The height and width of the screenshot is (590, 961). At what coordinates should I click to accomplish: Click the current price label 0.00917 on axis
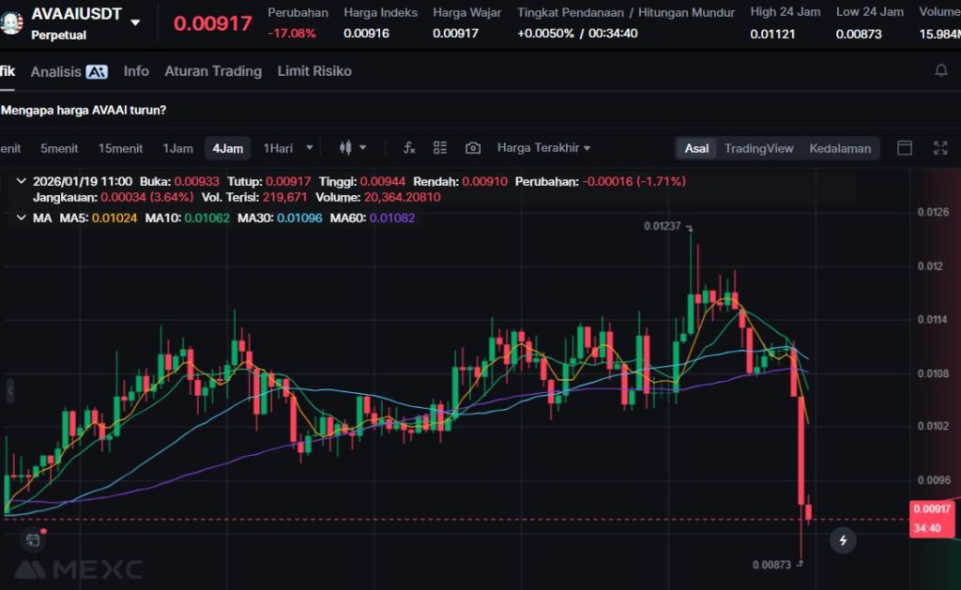[934, 509]
